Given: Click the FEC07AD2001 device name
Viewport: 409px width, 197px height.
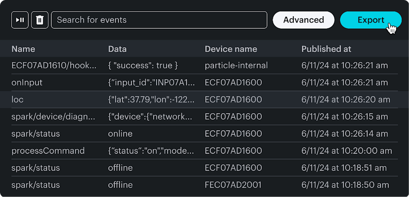Looking at the screenshot, I should [233, 185].
